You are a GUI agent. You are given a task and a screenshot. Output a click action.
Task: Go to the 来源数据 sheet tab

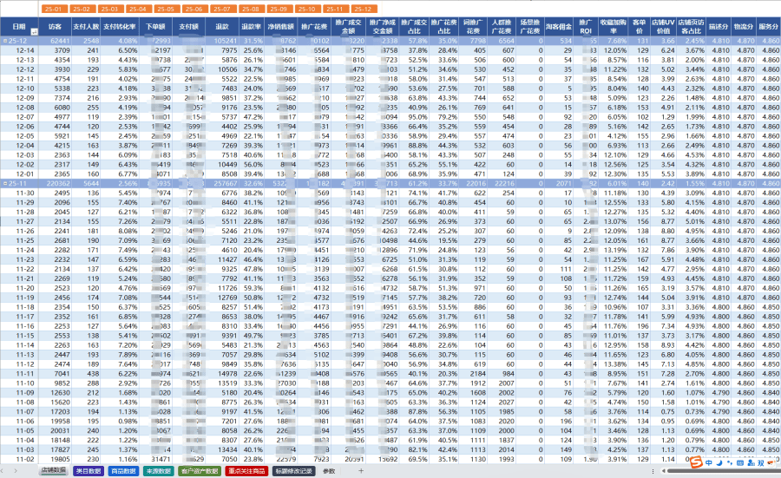(x=158, y=471)
